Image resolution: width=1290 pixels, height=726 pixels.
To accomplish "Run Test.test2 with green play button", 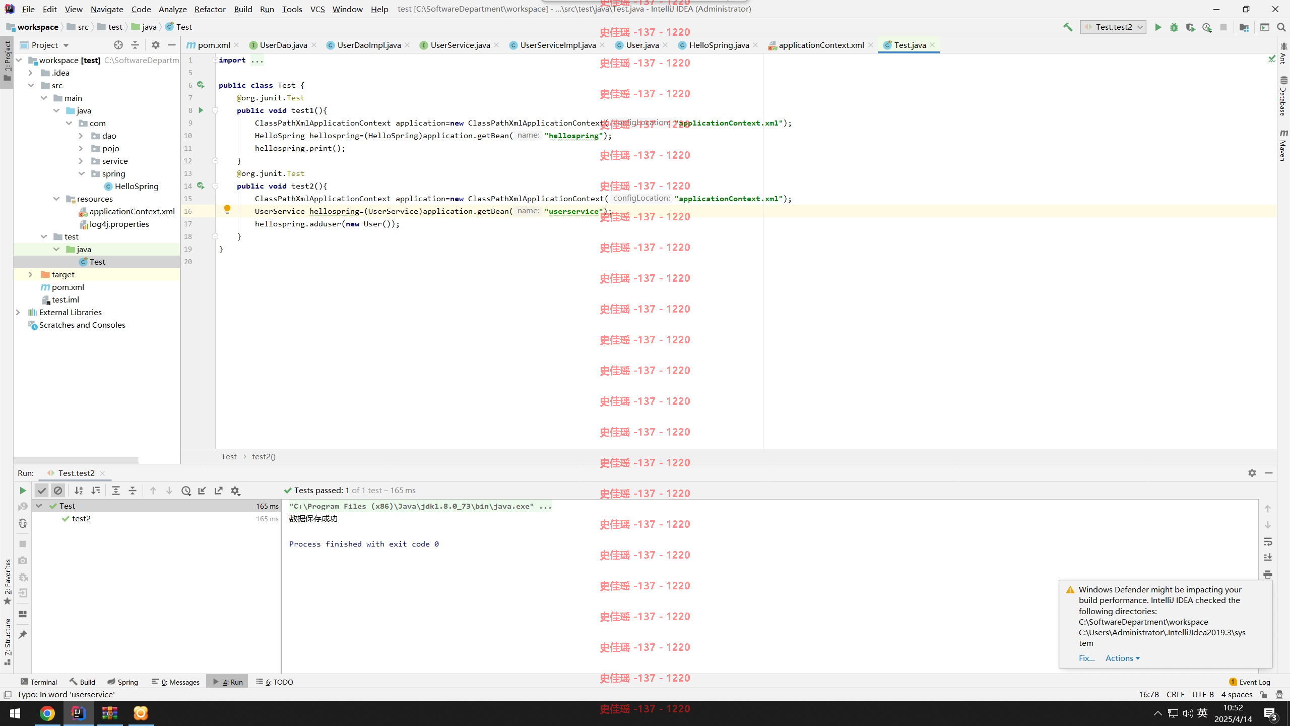I will (1158, 27).
